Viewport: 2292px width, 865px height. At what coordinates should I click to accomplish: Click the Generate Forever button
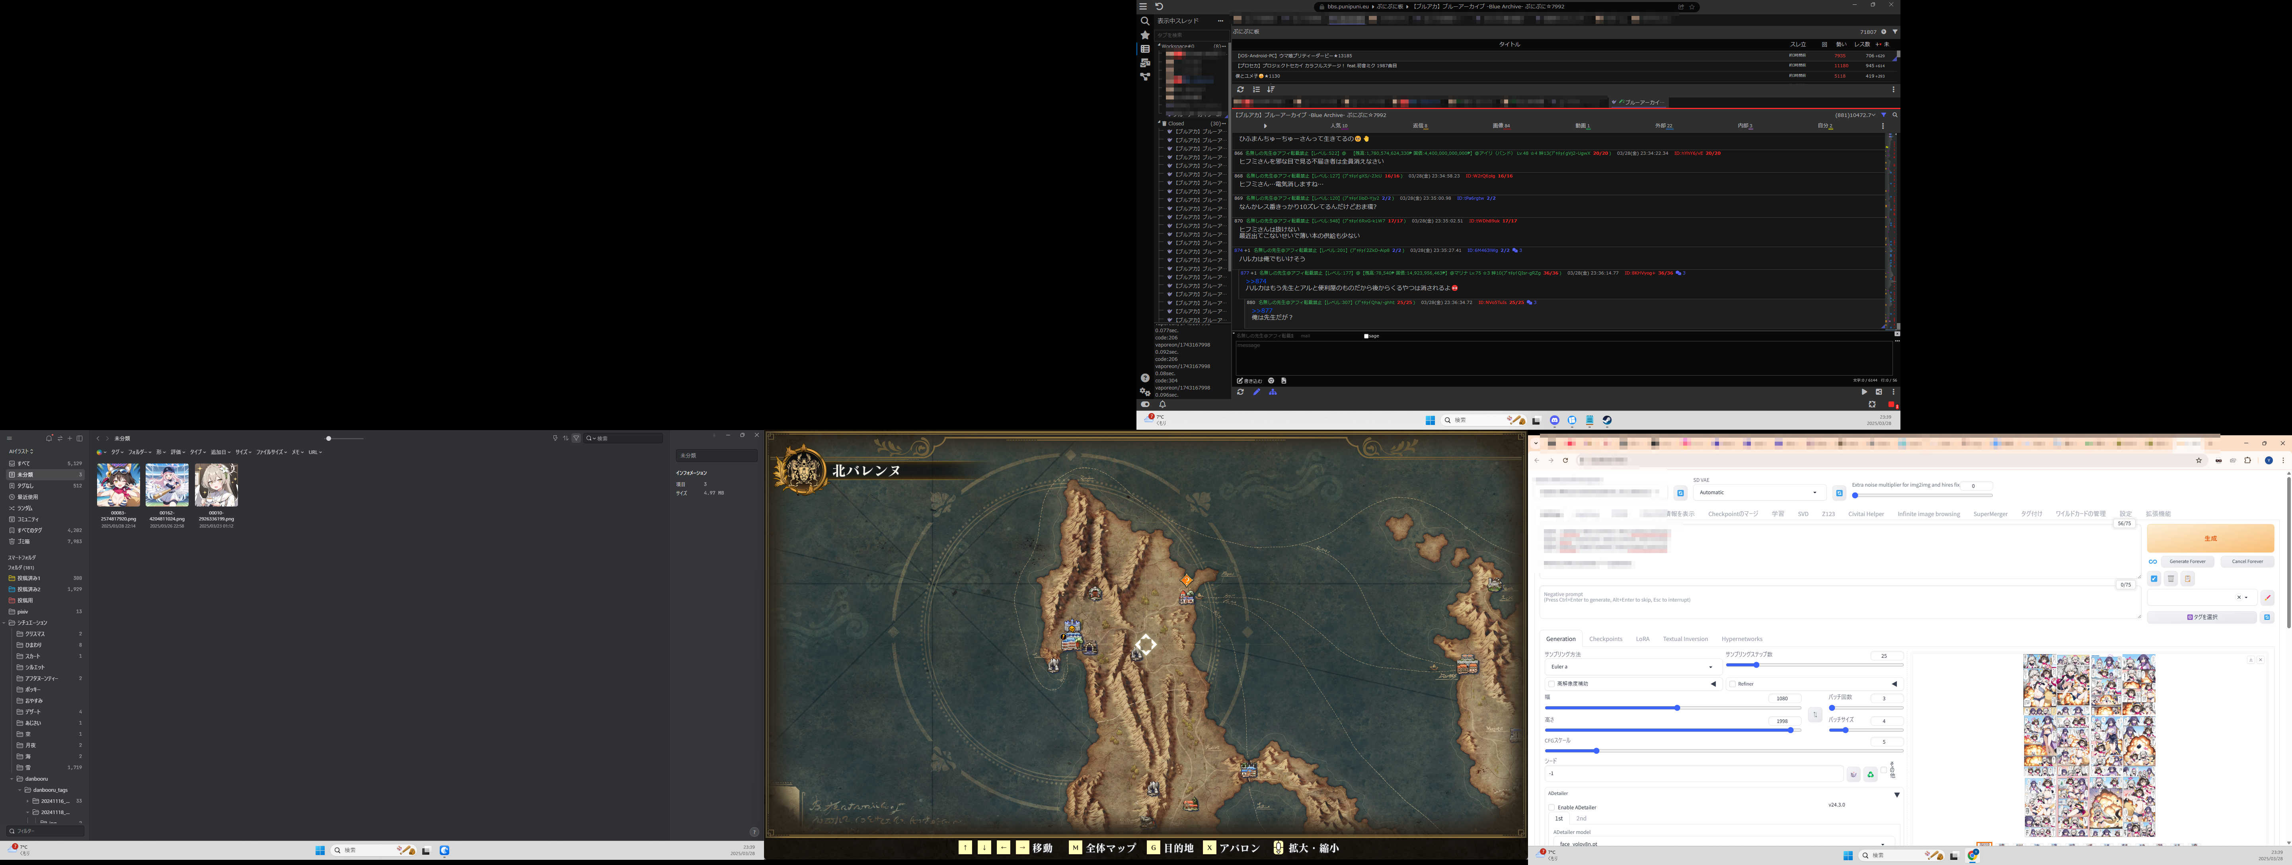[2187, 561]
